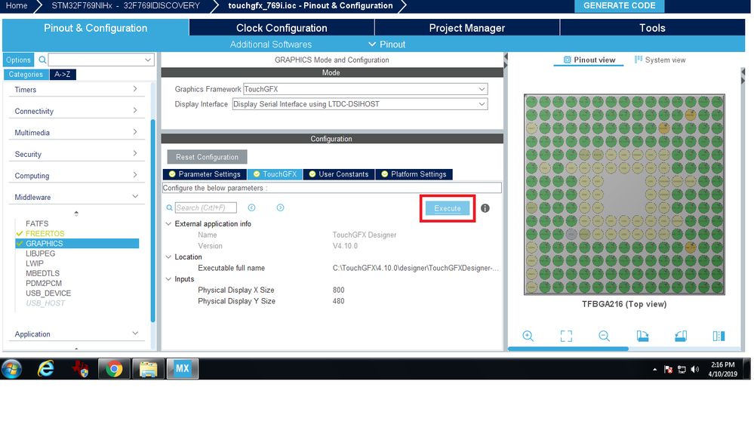Collapse External application info section
Image resolution: width=754 pixels, height=424 pixels.
[168, 224]
